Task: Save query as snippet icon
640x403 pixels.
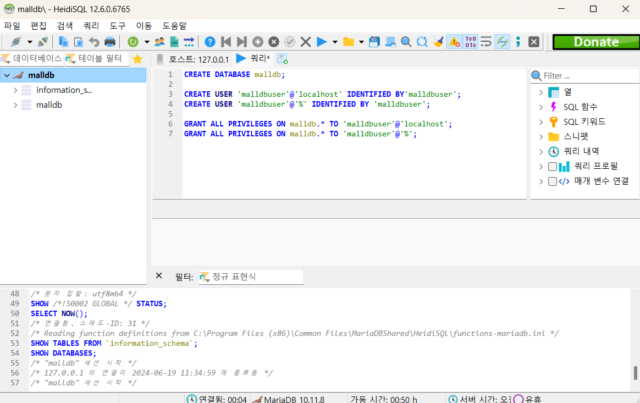Action: coord(390,42)
